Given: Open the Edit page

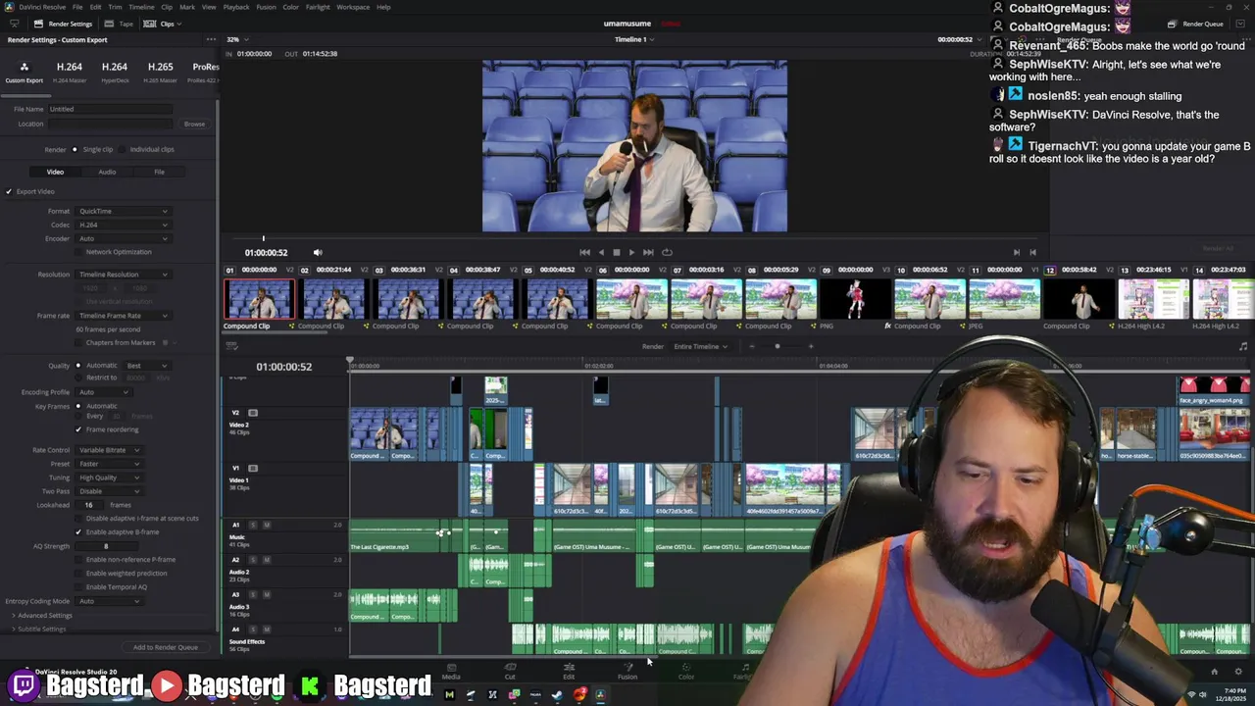Looking at the screenshot, I should [569, 672].
